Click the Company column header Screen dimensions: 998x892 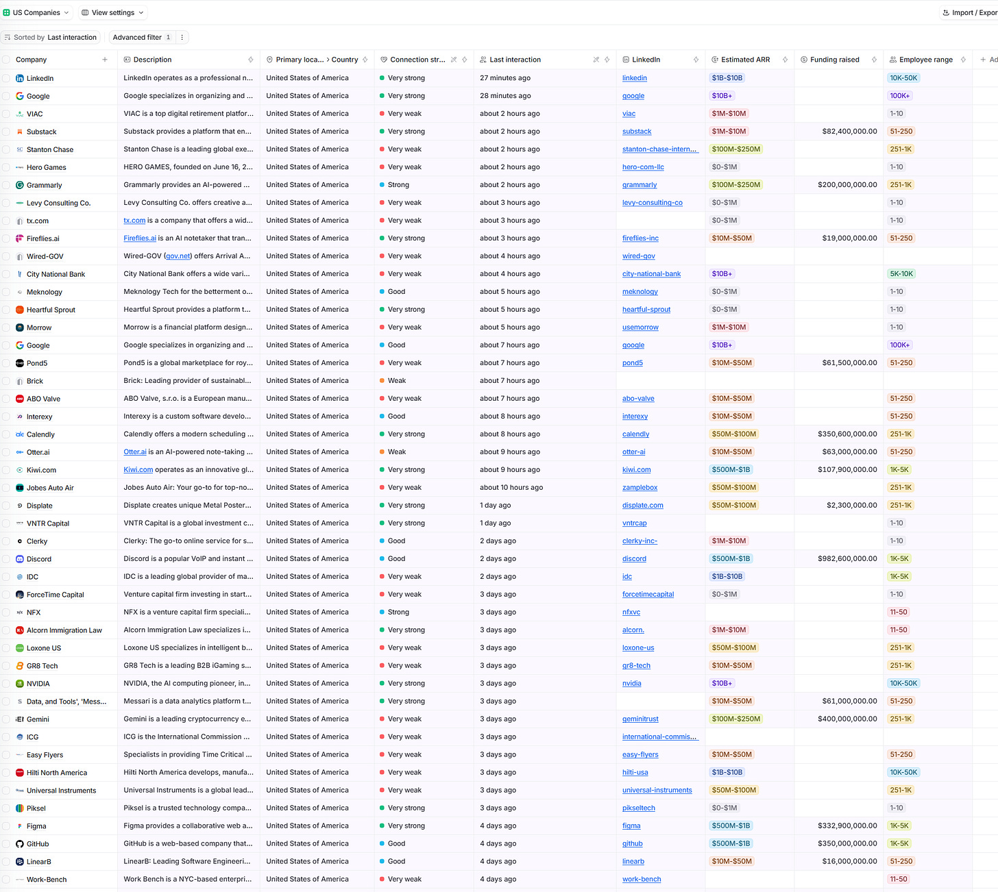(58, 60)
